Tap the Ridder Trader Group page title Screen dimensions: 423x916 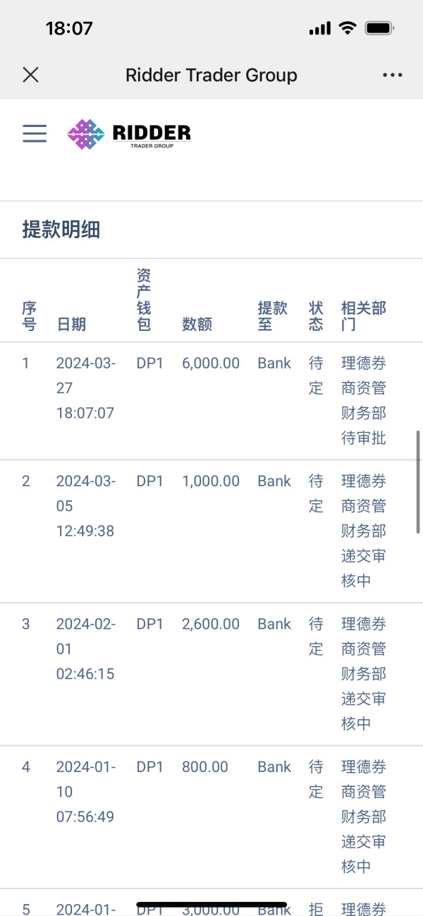coord(211,75)
